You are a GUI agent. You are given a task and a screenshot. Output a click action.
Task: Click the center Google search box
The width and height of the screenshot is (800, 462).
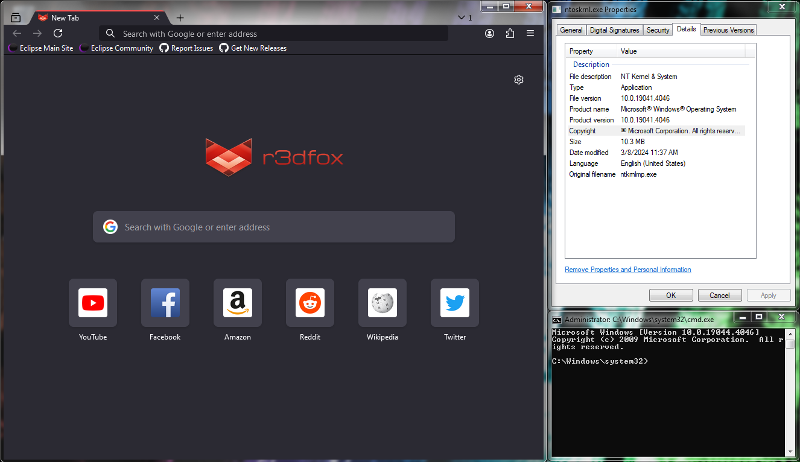tap(274, 227)
